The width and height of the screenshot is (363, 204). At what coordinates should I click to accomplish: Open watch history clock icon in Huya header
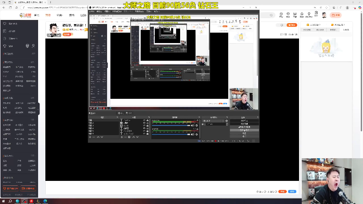tap(281, 15)
